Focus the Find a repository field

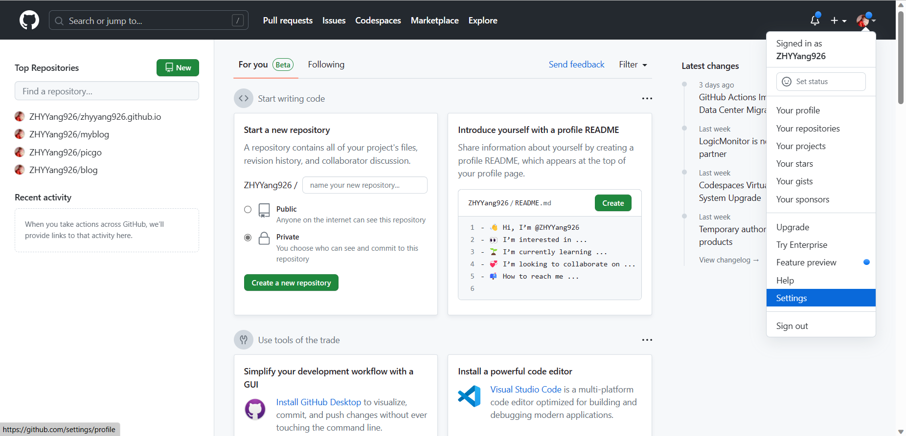107,91
